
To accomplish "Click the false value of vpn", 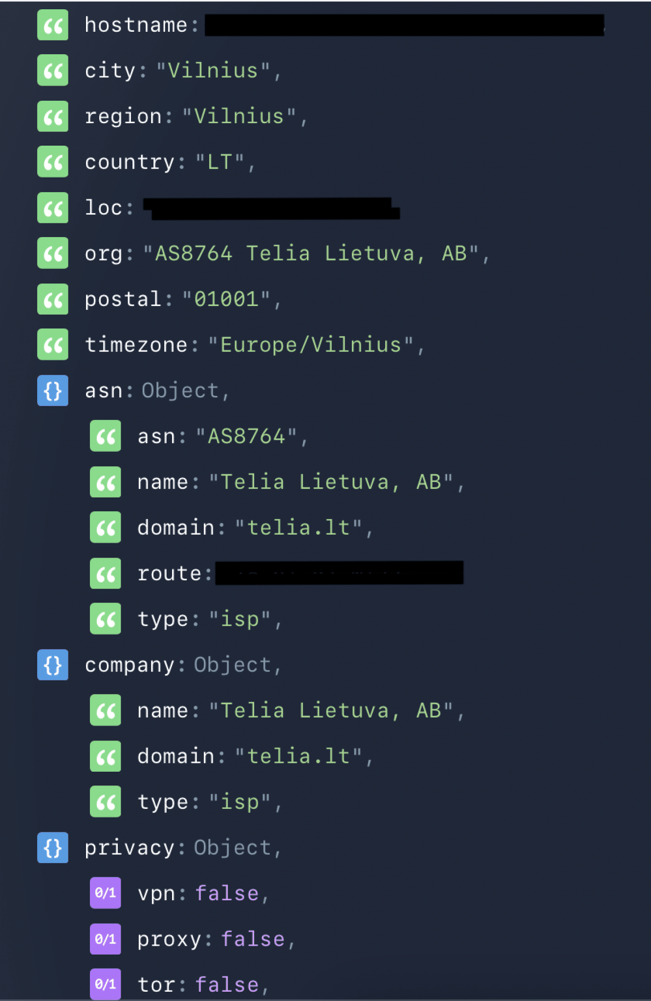I will (x=227, y=893).
